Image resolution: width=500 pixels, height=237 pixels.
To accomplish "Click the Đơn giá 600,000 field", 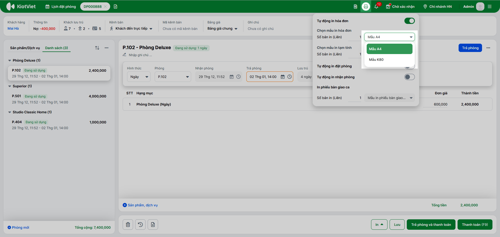I will [435, 104].
